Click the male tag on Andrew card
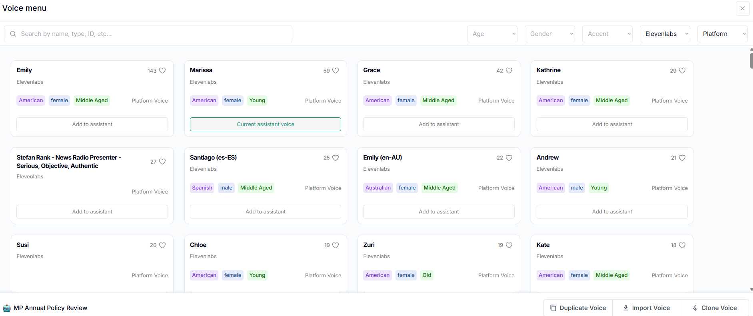The image size is (753, 316). point(577,188)
